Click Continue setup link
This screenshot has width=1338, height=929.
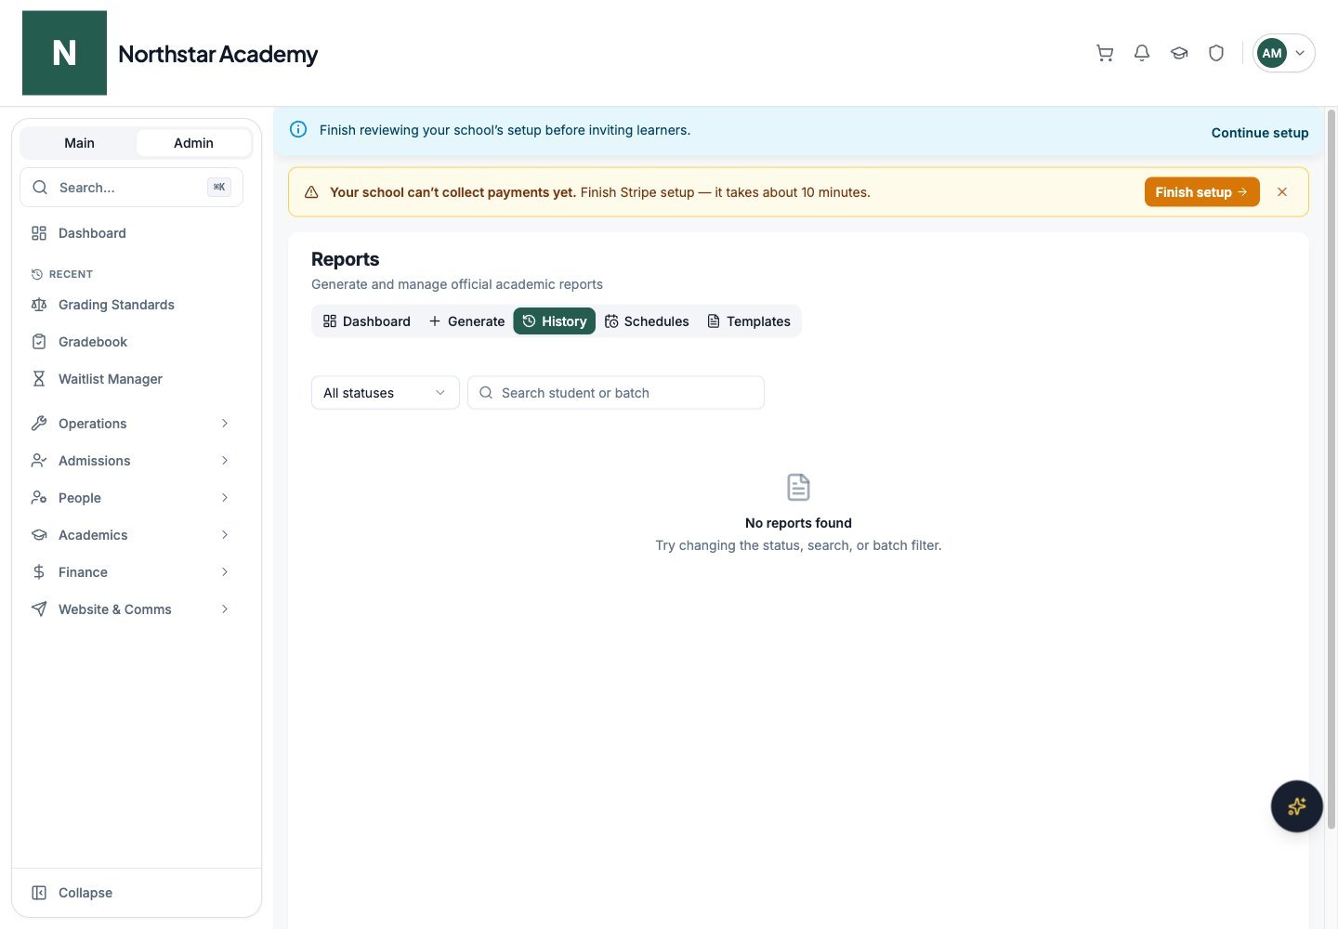tap(1260, 133)
